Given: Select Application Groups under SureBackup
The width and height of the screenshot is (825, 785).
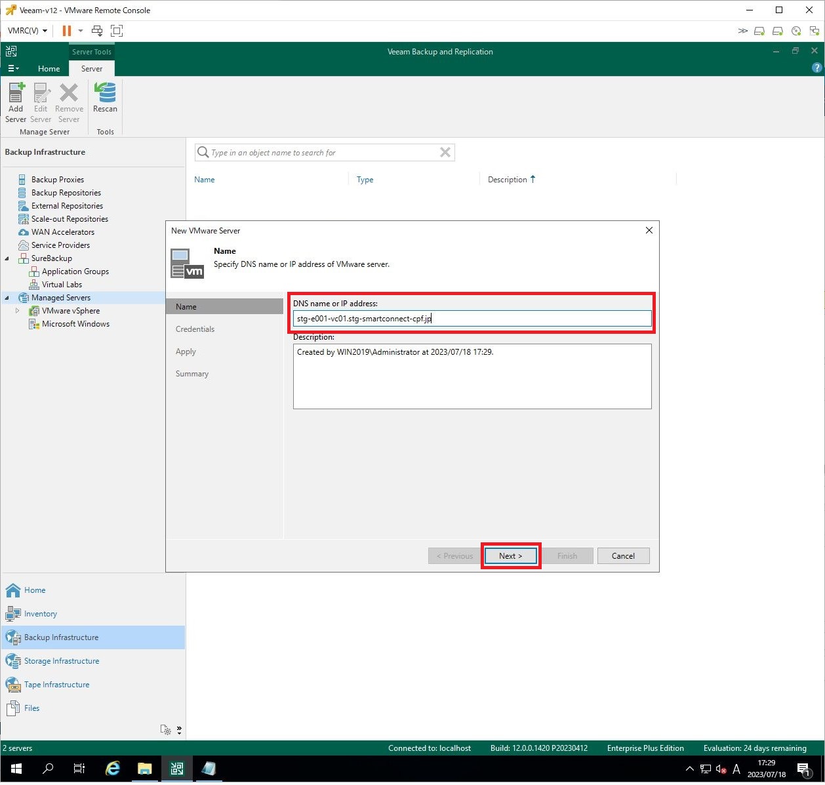Looking at the screenshot, I should point(75,272).
